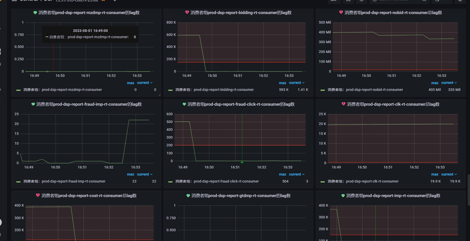Open color picker for bidding-rt-consumer legend swatch
The image size is (470, 241).
click(170, 90)
